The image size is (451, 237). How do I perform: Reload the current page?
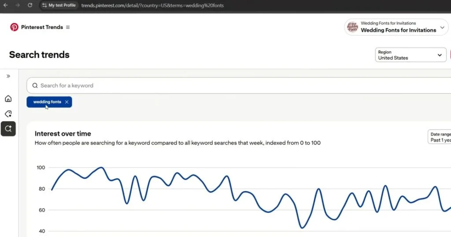click(x=30, y=5)
